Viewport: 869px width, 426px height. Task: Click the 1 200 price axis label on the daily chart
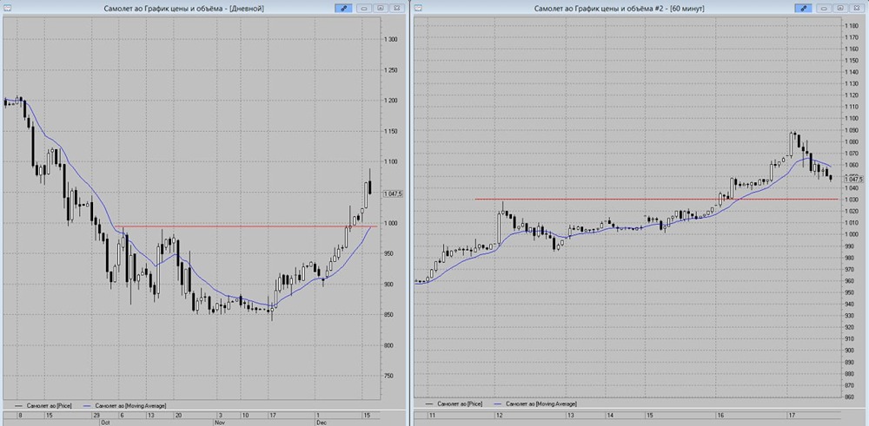click(393, 101)
